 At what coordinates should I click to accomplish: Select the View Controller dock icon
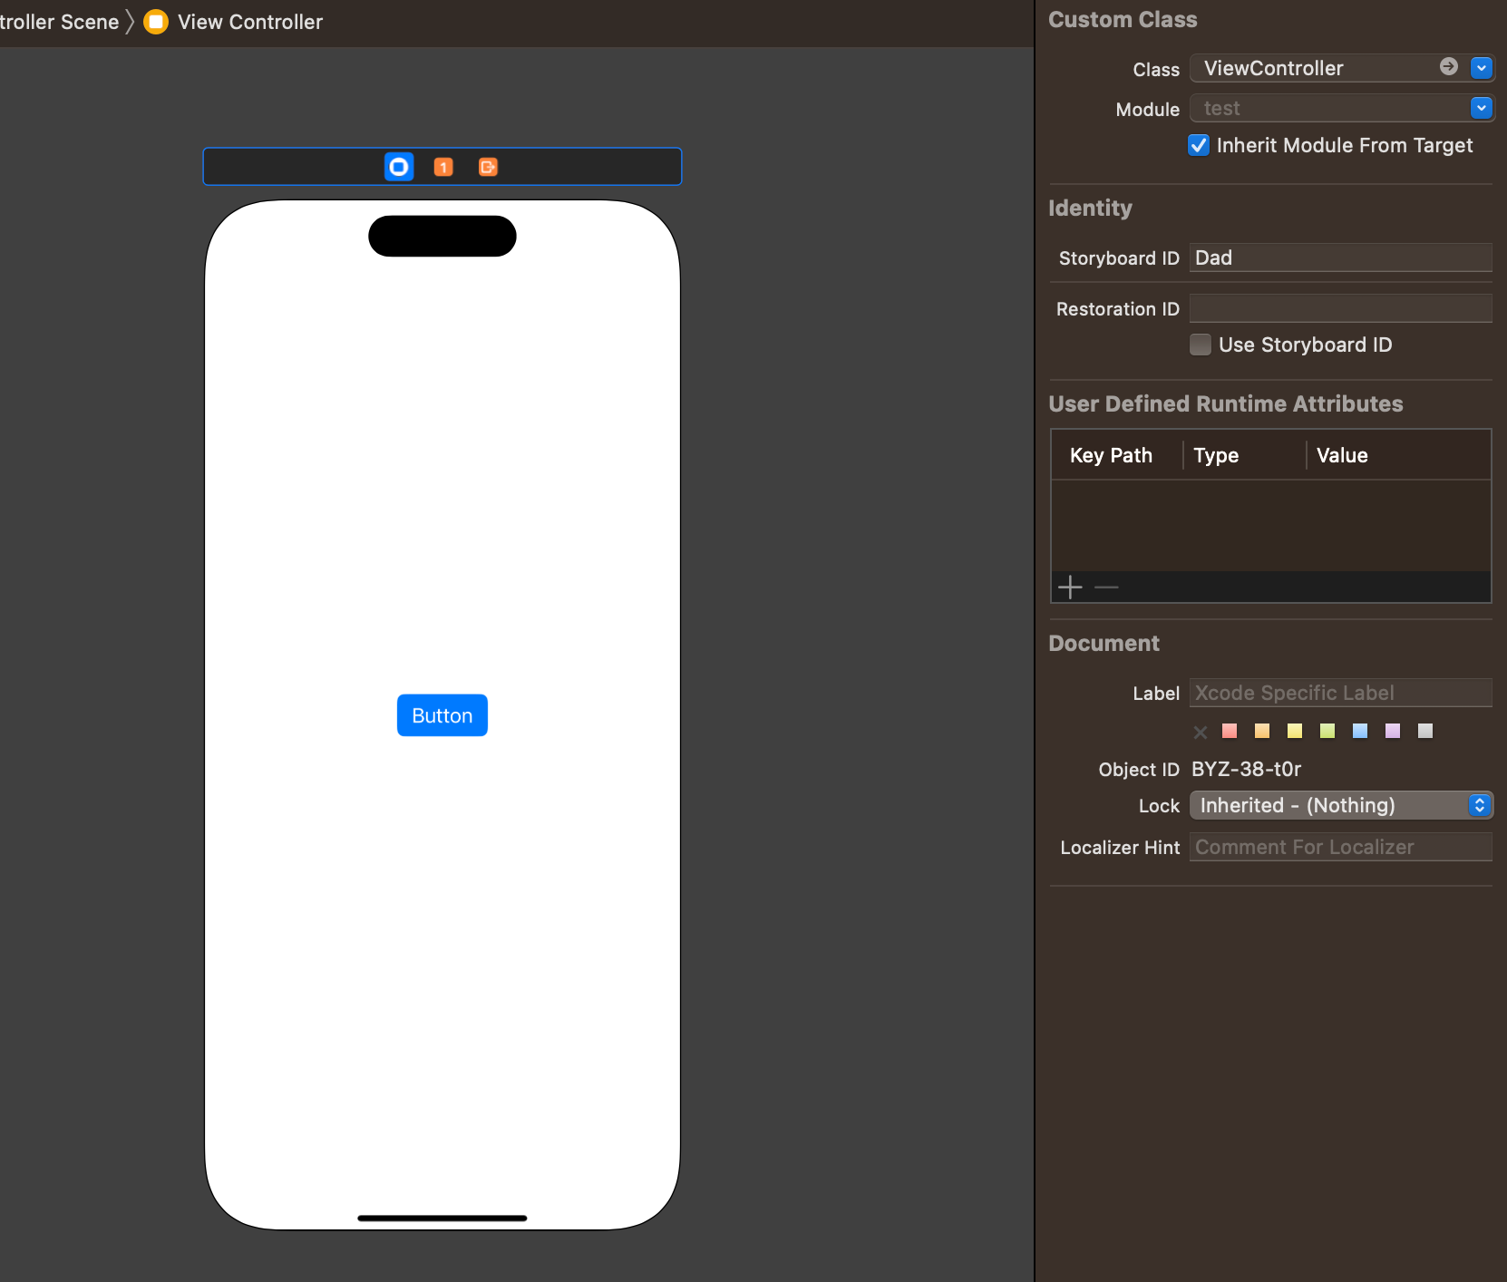click(399, 167)
